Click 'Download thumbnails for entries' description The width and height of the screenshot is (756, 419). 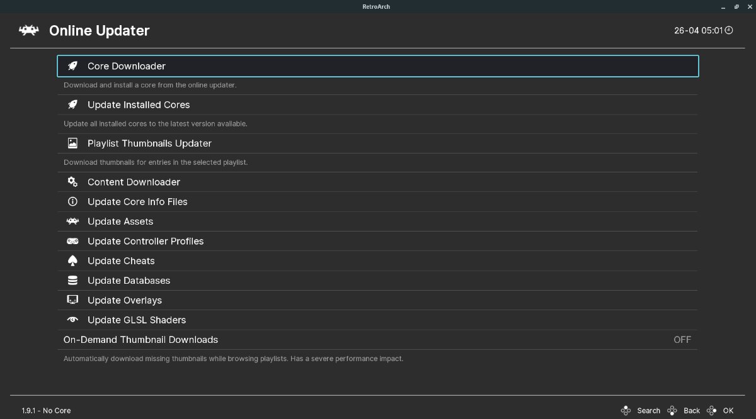[x=156, y=162]
